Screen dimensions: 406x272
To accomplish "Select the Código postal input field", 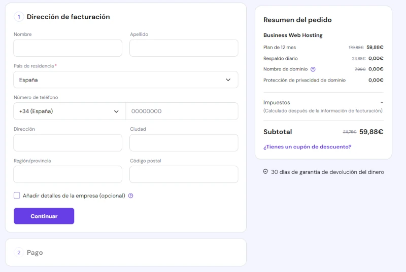I will pos(184,174).
